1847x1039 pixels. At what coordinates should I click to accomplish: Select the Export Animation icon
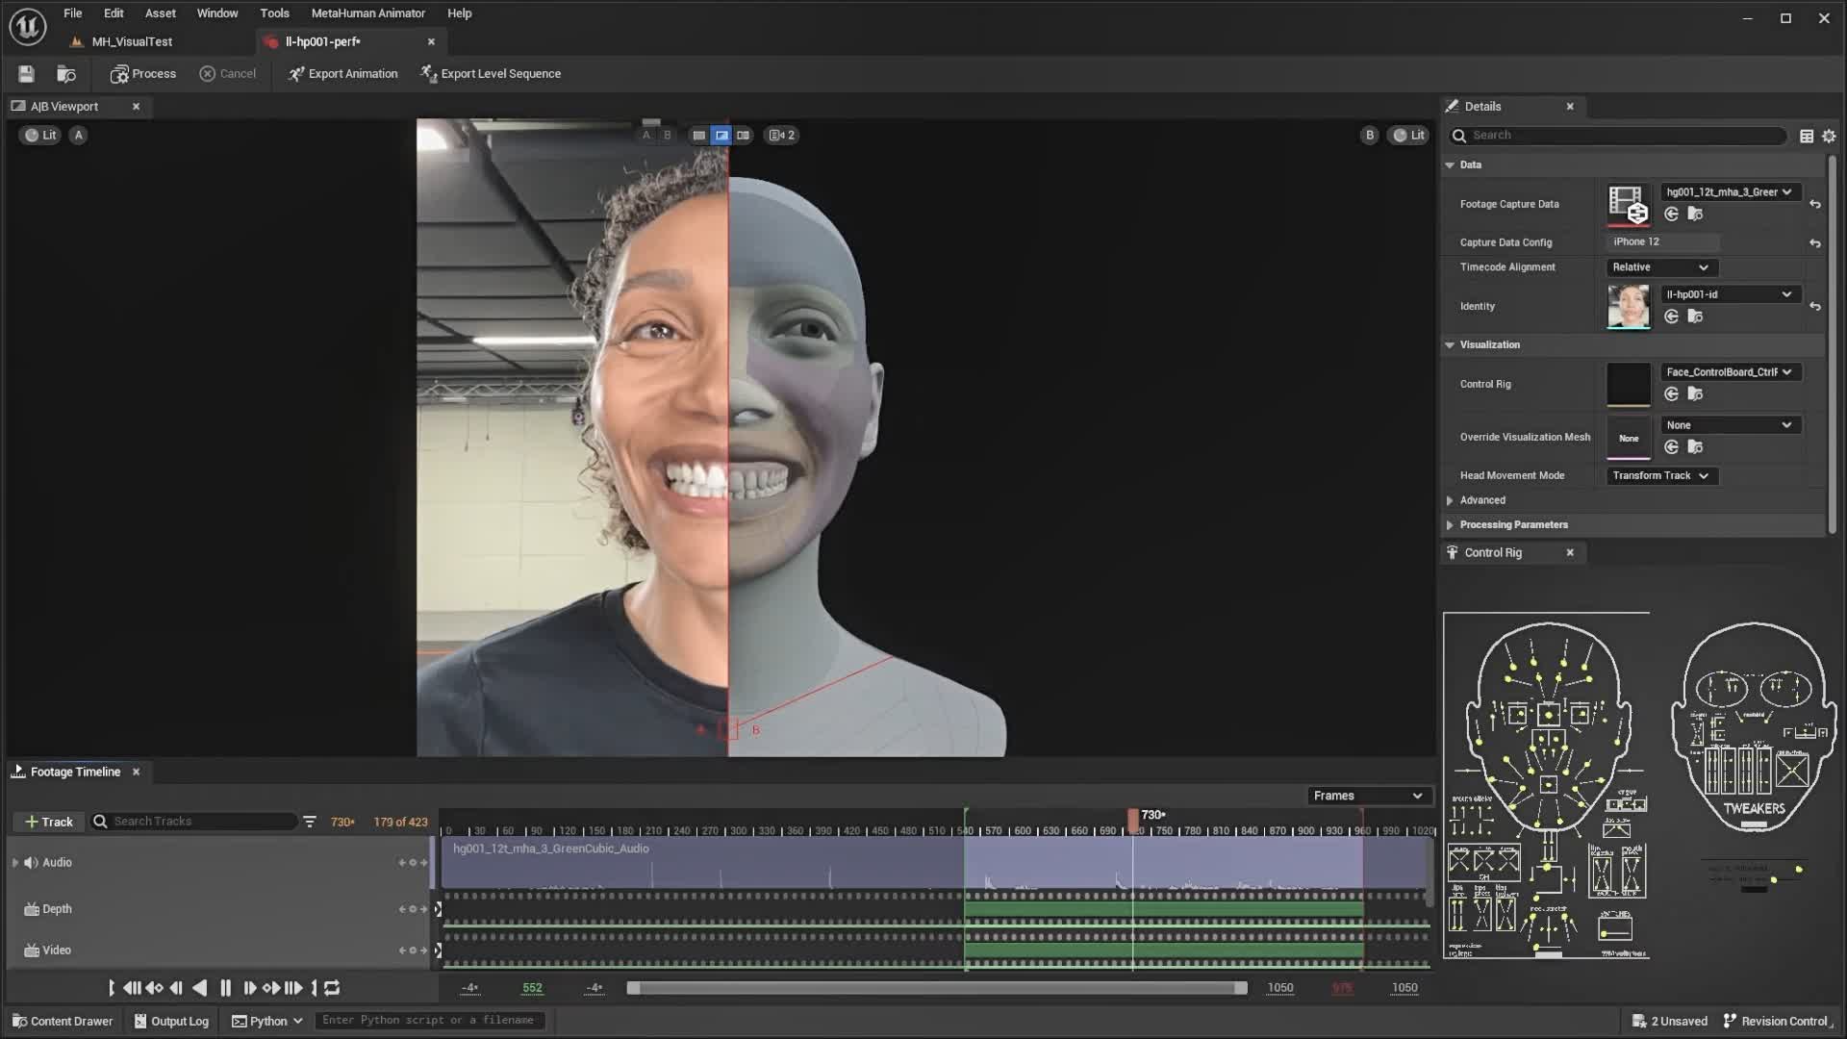(294, 73)
